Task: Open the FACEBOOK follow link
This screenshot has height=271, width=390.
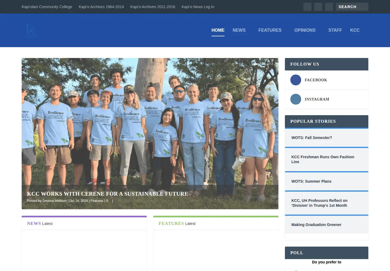Action: [316, 80]
